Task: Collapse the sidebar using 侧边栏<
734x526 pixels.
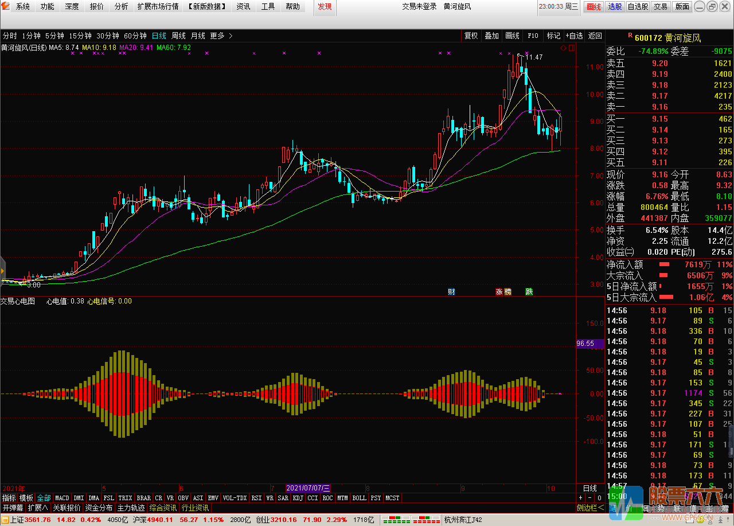Action: point(590,508)
